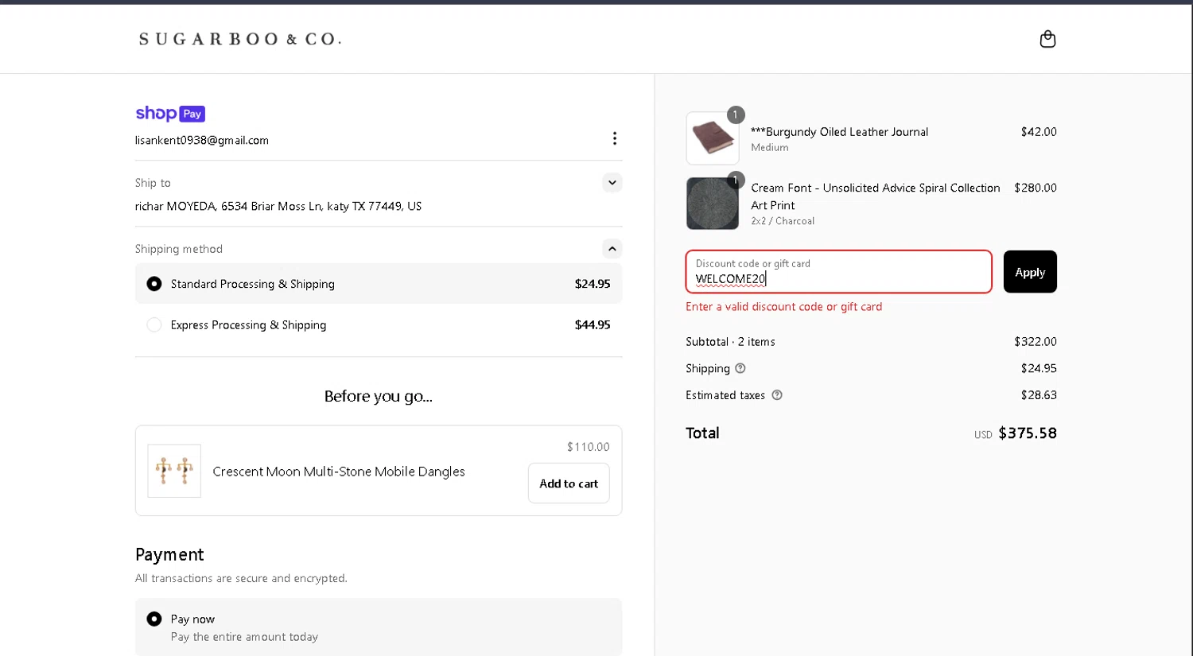Image resolution: width=1193 pixels, height=656 pixels.
Task: Click the $375.58 total amount
Action: coord(1028,433)
